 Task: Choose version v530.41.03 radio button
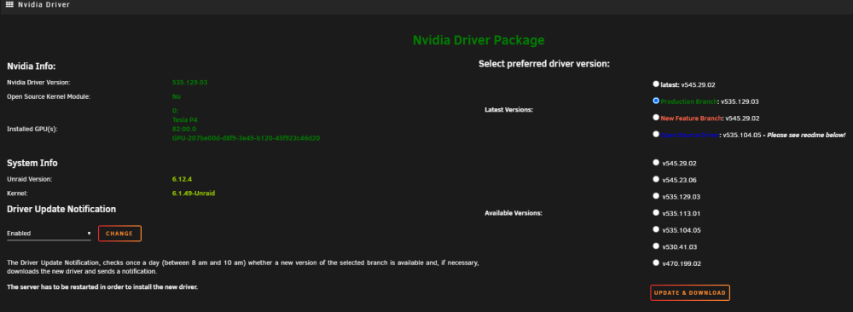655,246
